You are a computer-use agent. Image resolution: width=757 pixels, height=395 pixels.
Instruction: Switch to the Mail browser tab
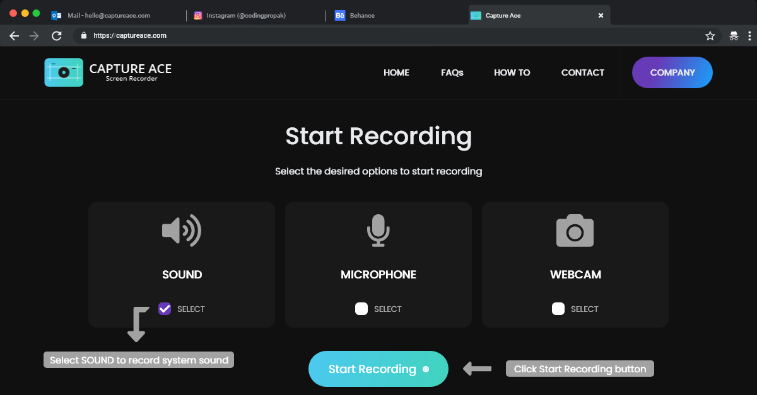tap(109, 15)
